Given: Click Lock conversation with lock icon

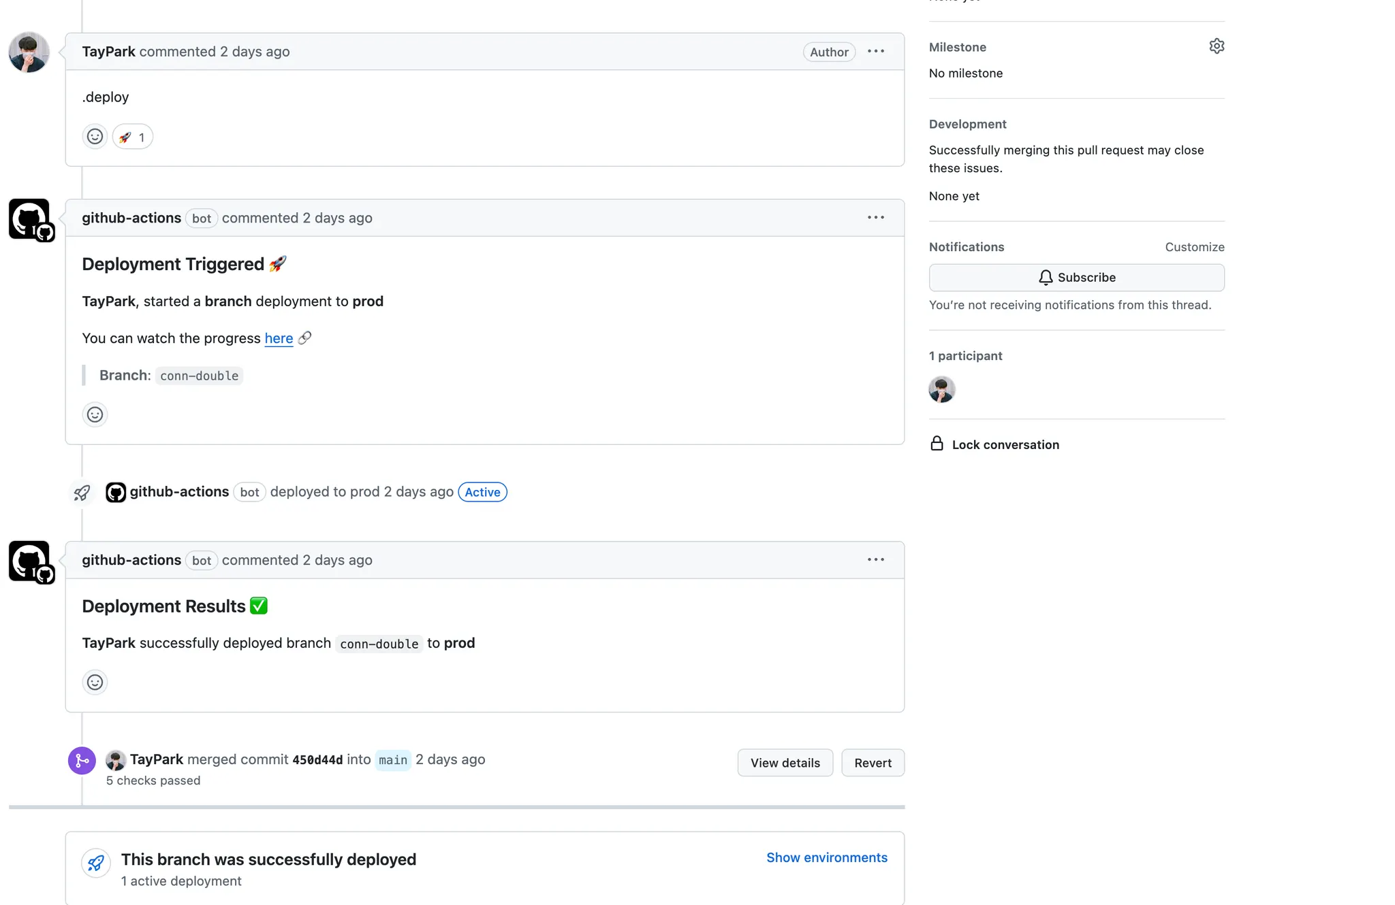Looking at the screenshot, I should click(x=995, y=444).
